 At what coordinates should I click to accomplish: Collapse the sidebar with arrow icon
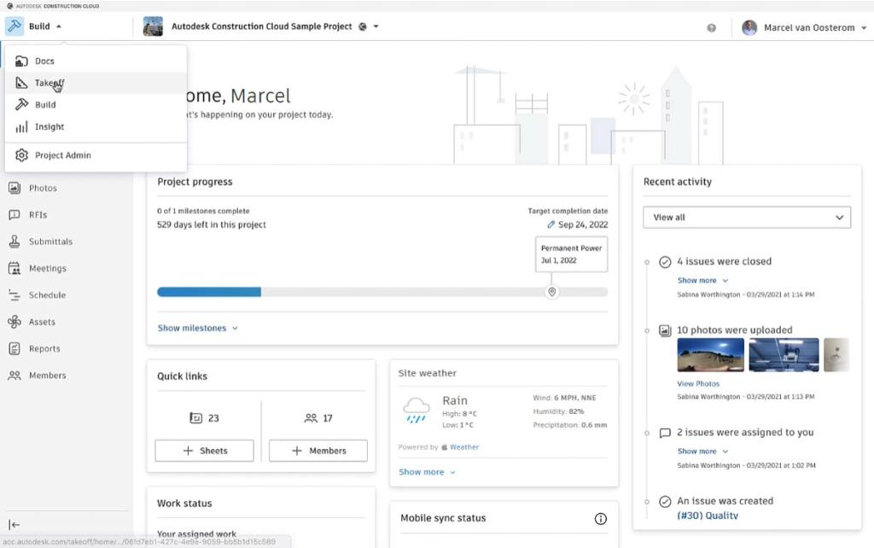[15, 525]
